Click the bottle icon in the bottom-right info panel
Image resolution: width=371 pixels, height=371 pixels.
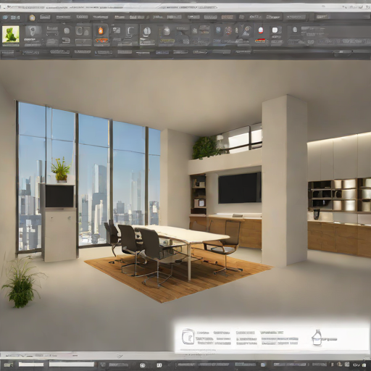coord(317,337)
